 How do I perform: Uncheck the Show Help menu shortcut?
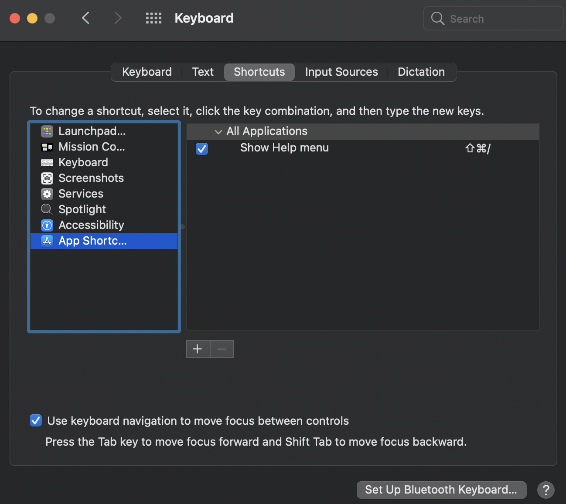[202, 149]
